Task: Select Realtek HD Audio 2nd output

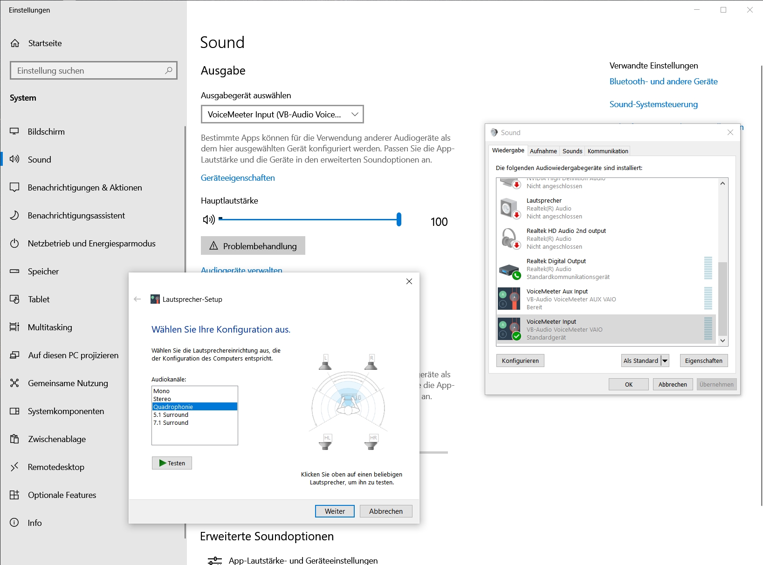Action: (x=607, y=239)
